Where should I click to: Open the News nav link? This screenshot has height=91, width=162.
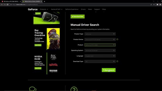tap(90, 9)
